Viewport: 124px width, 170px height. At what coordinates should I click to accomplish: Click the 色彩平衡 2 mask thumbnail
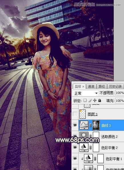[x=96, y=147]
